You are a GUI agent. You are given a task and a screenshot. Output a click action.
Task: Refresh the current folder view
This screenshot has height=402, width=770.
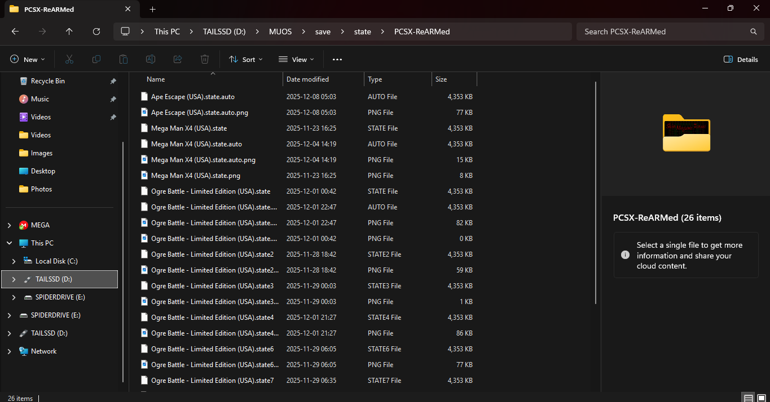coord(96,32)
